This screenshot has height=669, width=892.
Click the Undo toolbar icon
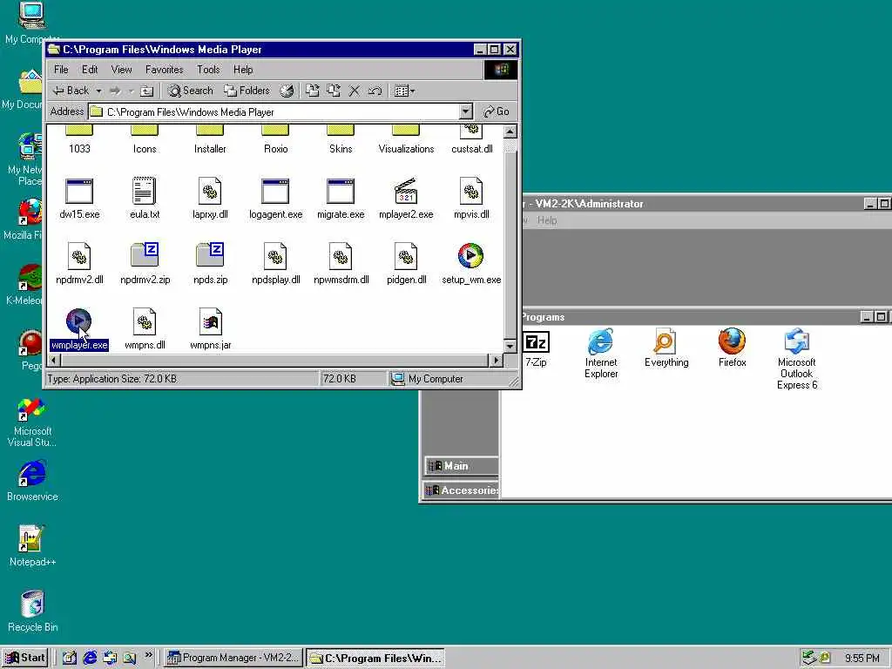375,91
